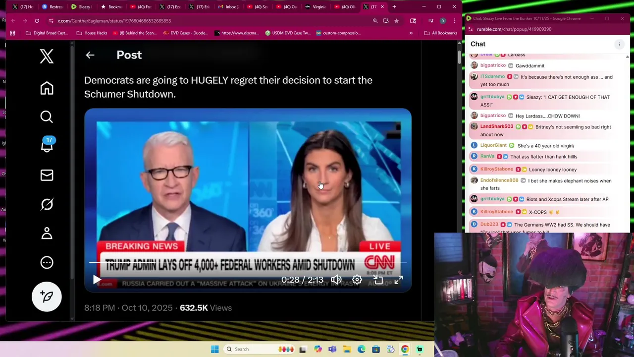Open Google Chrome from the taskbar
Viewport: 634px width, 357px height.
pyautogui.click(x=405, y=349)
